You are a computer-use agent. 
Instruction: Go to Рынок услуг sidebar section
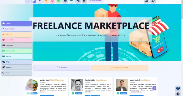pyautogui.click(x=17, y=34)
